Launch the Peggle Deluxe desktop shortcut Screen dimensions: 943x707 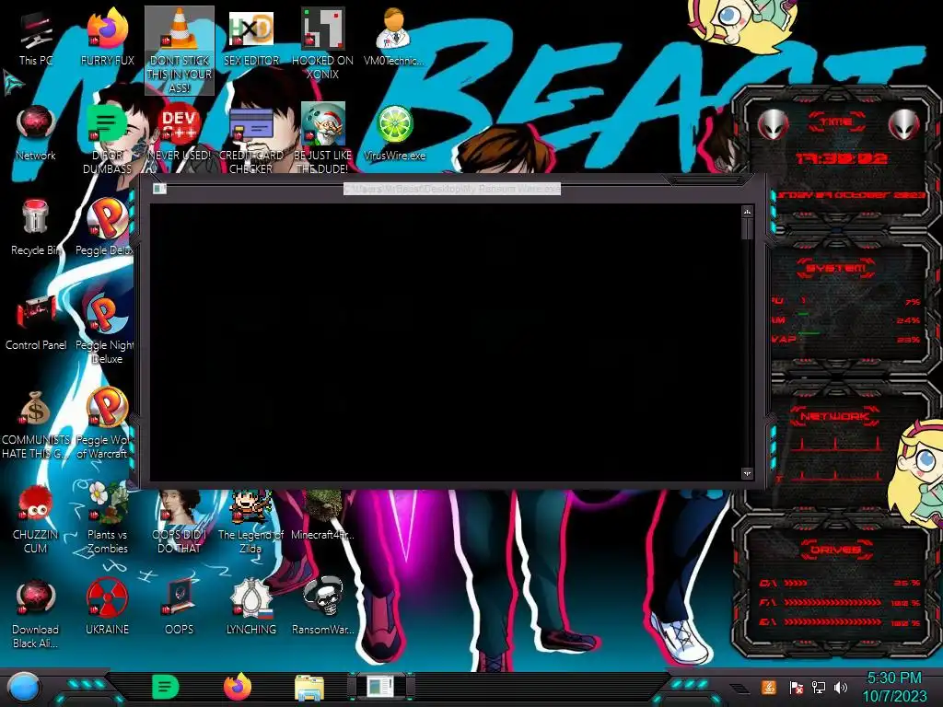tap(105, 227)
